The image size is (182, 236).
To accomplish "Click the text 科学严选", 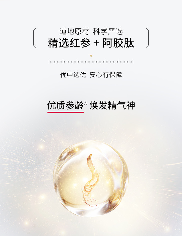I will coord(108,32).
